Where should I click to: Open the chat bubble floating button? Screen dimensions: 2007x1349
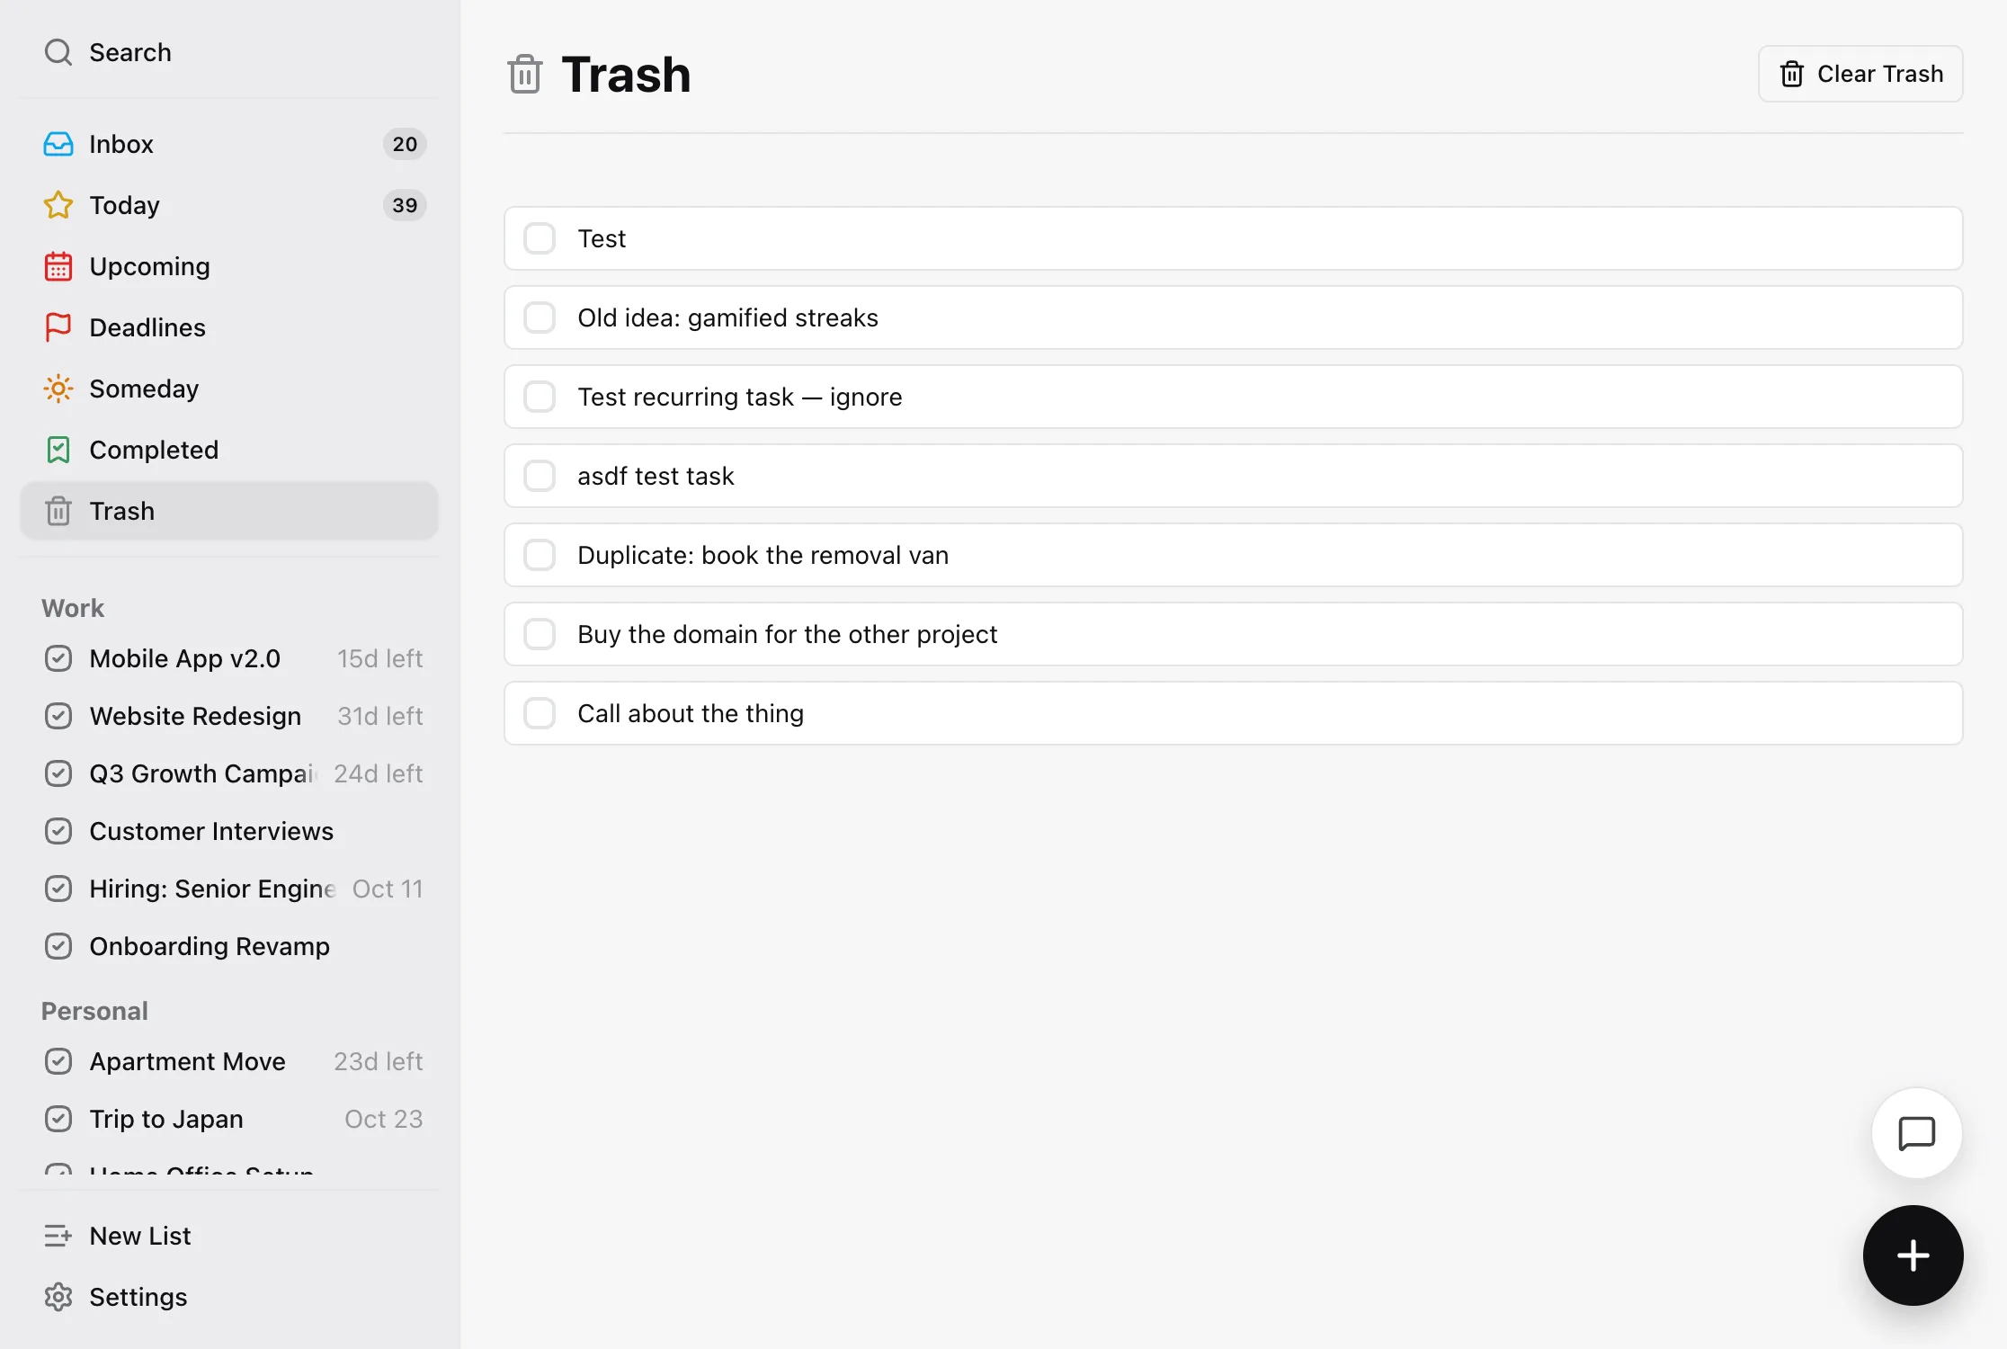coord(1916,1133)
